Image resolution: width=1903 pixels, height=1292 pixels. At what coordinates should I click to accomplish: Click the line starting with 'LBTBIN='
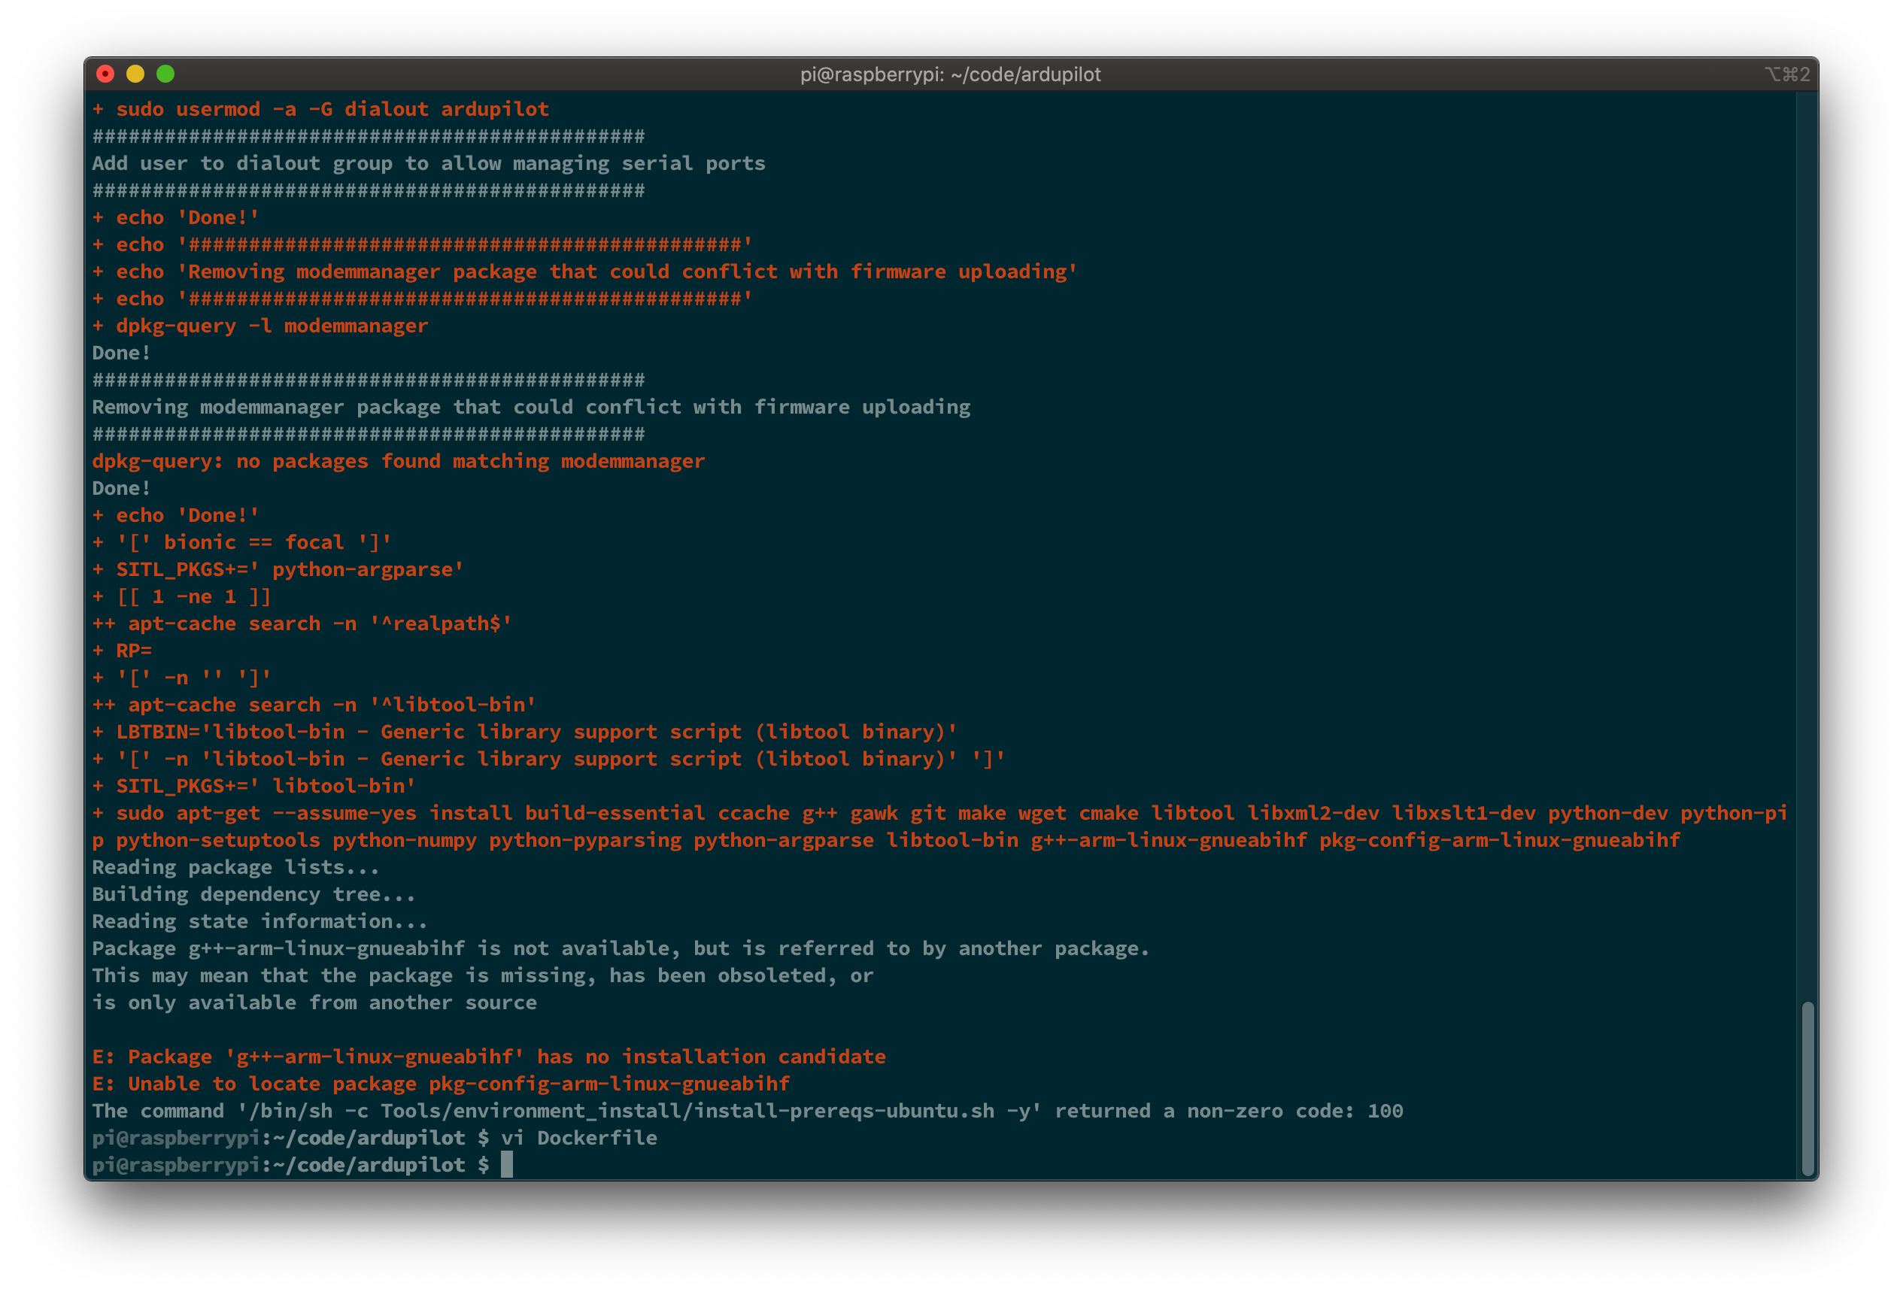[524, 731]
